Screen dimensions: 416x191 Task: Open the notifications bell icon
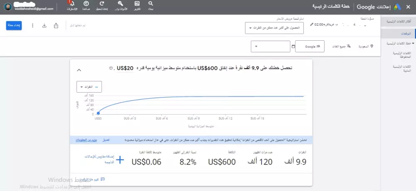(x=72, y=4)
